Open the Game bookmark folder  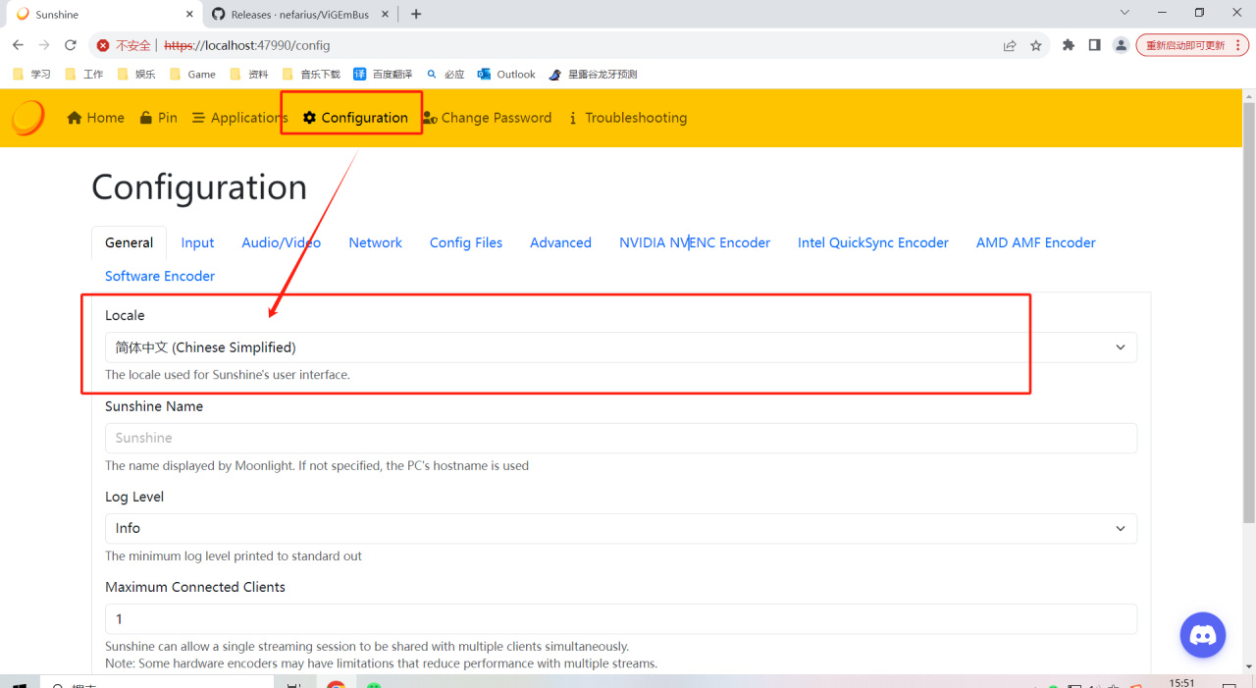pyautogui.click(x=193, y=74)
